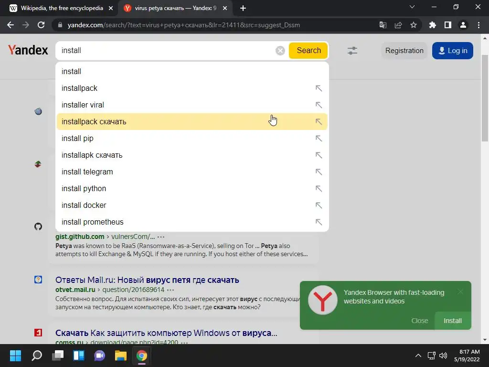Fill search box with 'installpack' arrow
Image resolution: width=489 pixels, height=367 pixels.
pyautogui.click(x=319, y=88)
